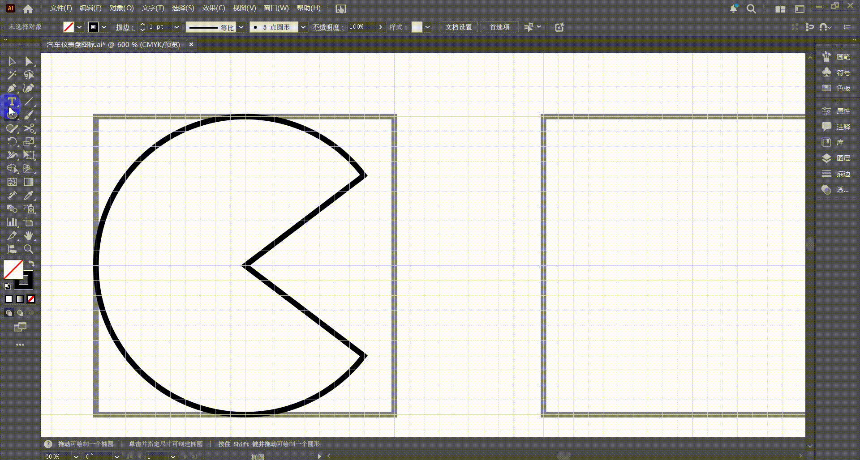Screen dimensions: 860x460
Task: Activate the Curvature tool
Action: [x=29, y=88]
